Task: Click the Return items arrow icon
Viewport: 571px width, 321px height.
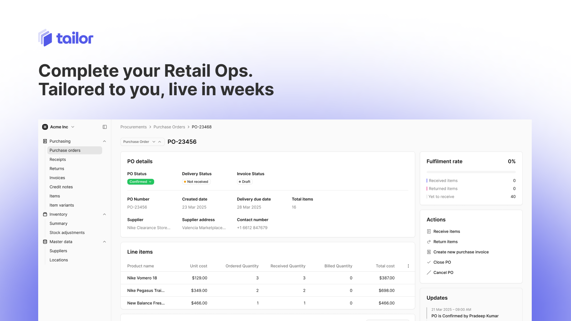Action: point(429,242)
